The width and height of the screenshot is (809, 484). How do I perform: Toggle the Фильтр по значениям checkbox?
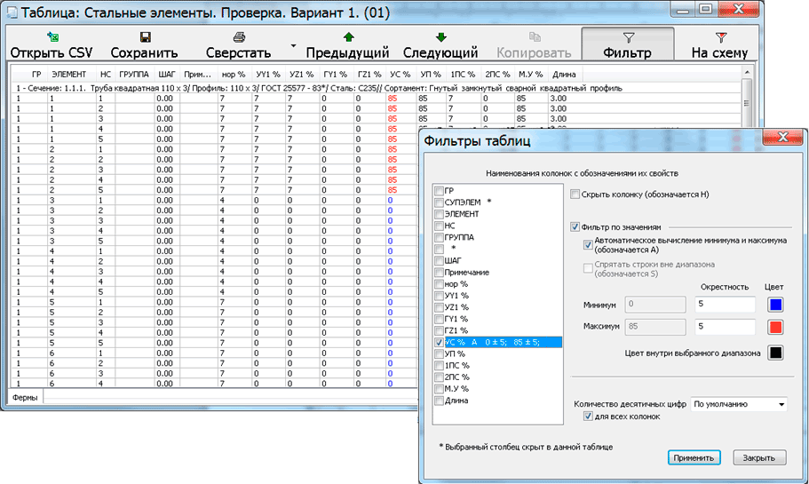(575, 226)
